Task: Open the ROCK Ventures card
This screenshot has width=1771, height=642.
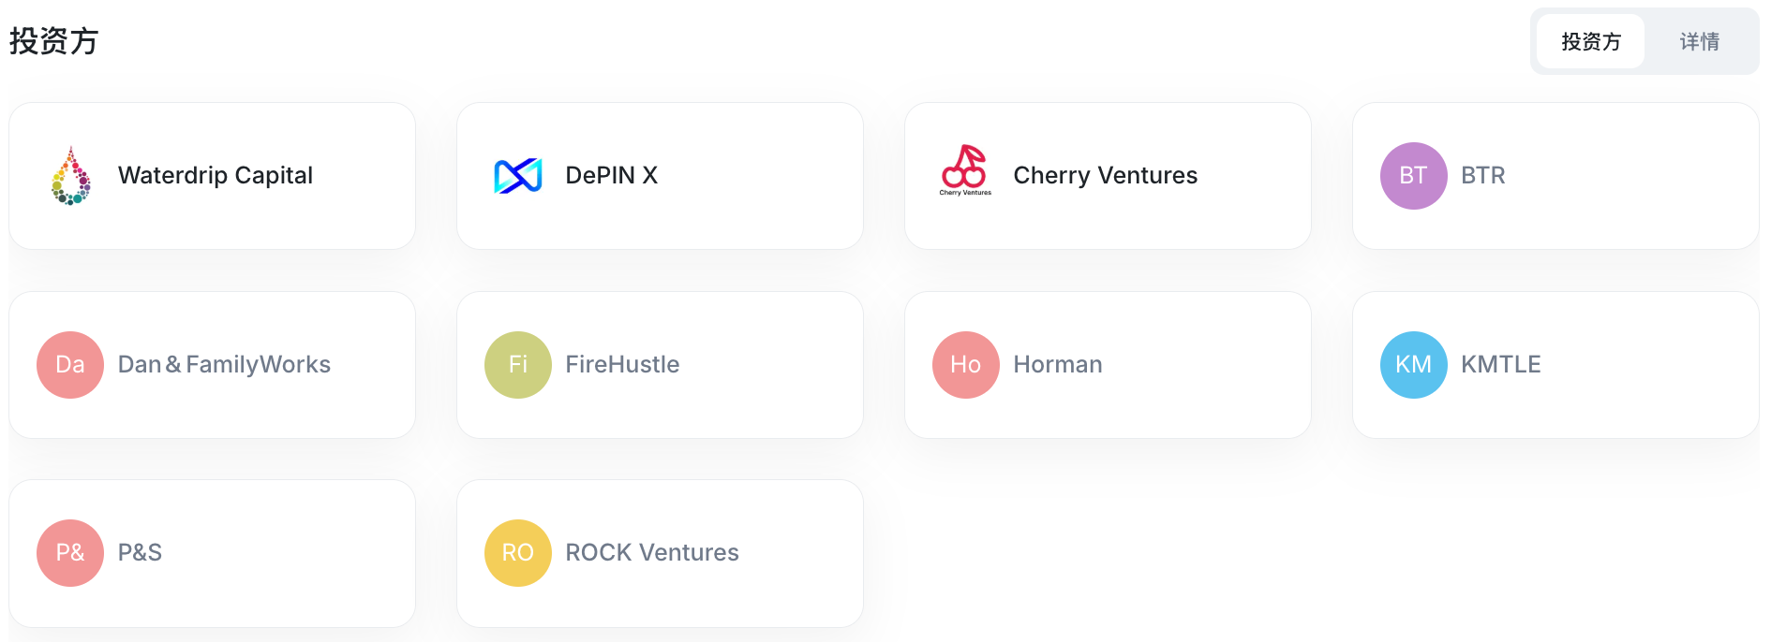Action: pyautogui.click(x=660, y=553)
